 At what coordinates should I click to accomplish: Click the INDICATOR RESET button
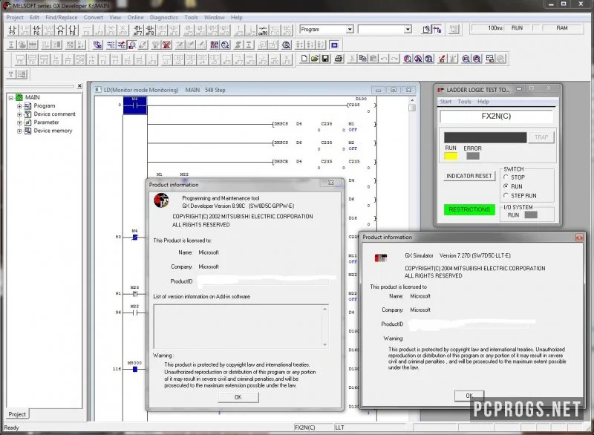click(x=469, y=176)
